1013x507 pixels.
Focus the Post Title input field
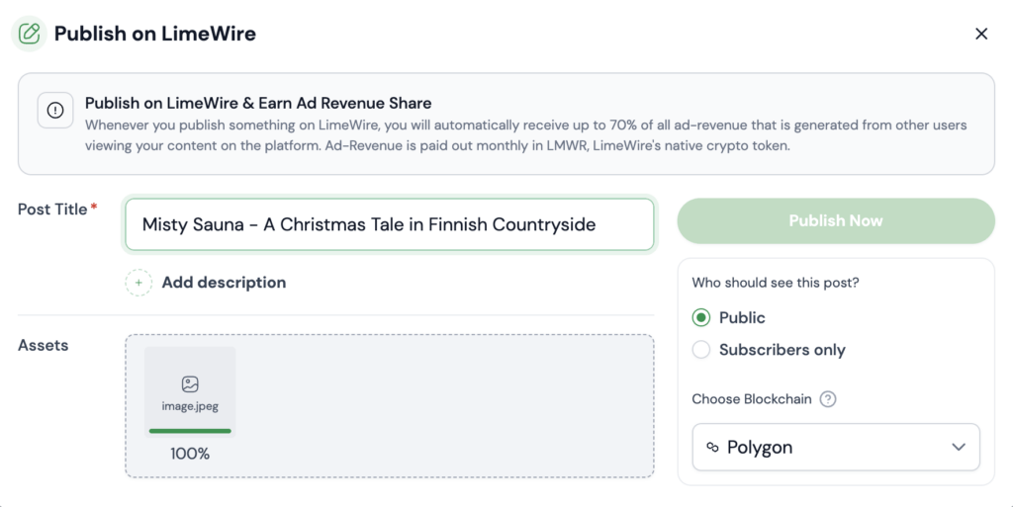coord(390,224)
